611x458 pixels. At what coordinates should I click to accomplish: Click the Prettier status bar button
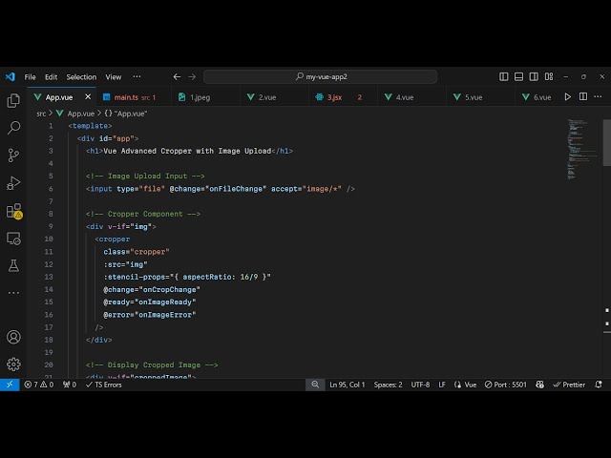pyautogui.click(x=569, y=385)
